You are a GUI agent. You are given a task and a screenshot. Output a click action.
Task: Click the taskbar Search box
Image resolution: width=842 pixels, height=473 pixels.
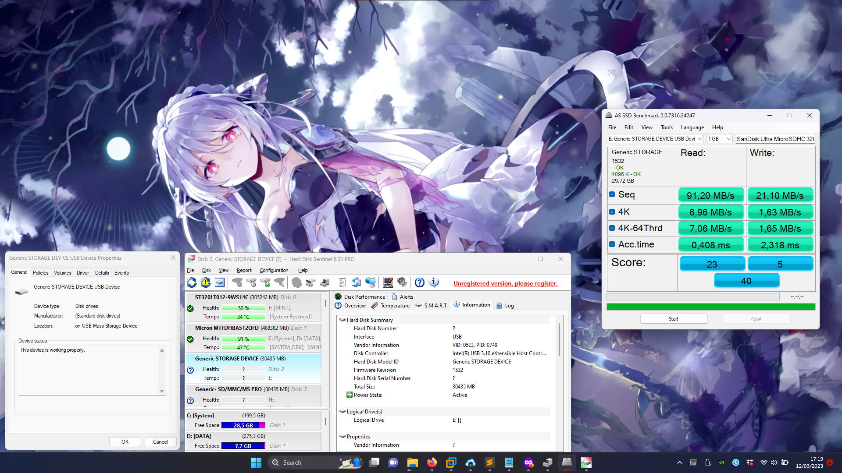tap(315, 462)
